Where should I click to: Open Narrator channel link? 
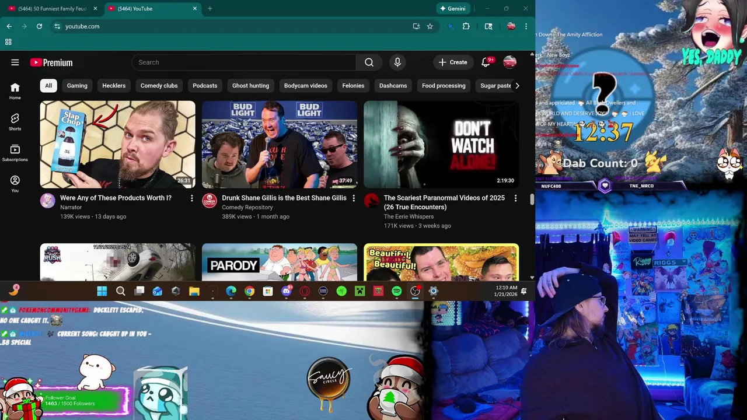tap(71, 207)
